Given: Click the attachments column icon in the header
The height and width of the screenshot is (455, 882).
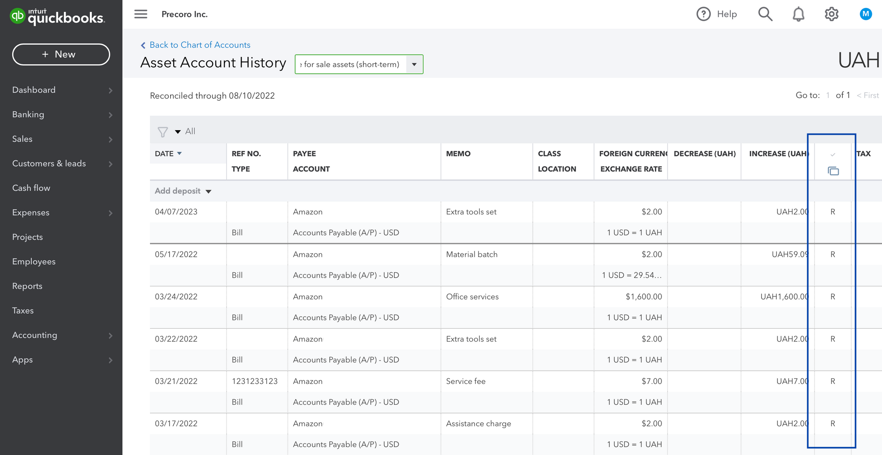Looking at the screenshot, I should (833, 170).
